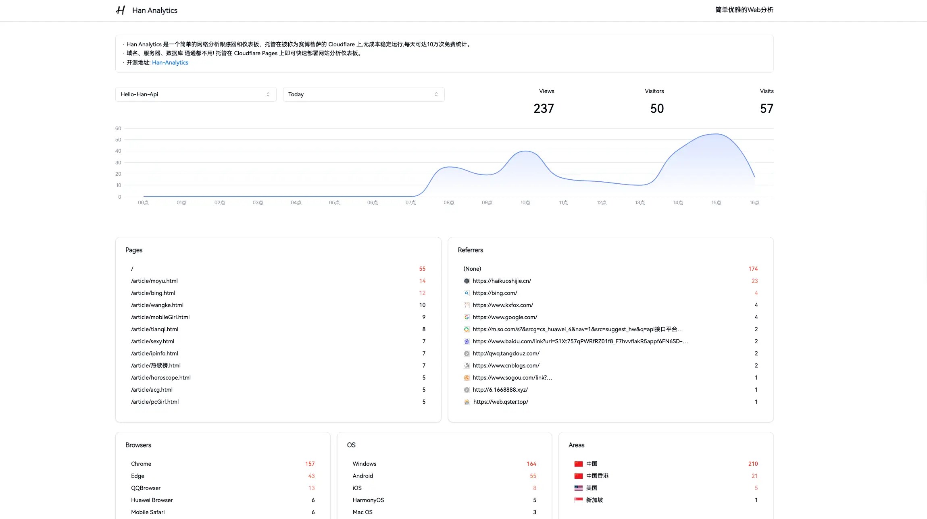Click the Singapore flag in Areas panel
This screenshot has width=927, height=519.
tap(578, 500)
